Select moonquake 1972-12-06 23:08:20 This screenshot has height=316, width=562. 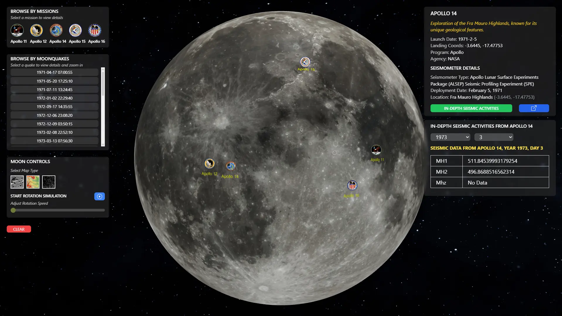tap(54, 115)
